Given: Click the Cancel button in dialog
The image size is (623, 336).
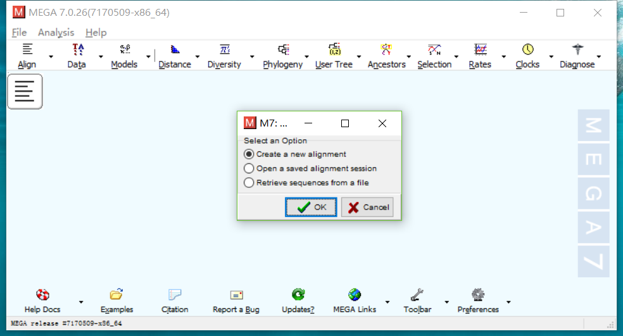Looking at the screenshot, I should point(367,207).
